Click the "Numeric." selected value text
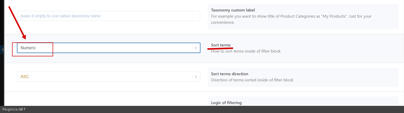Viewport: 404px width, 113px height. (28, 48)
